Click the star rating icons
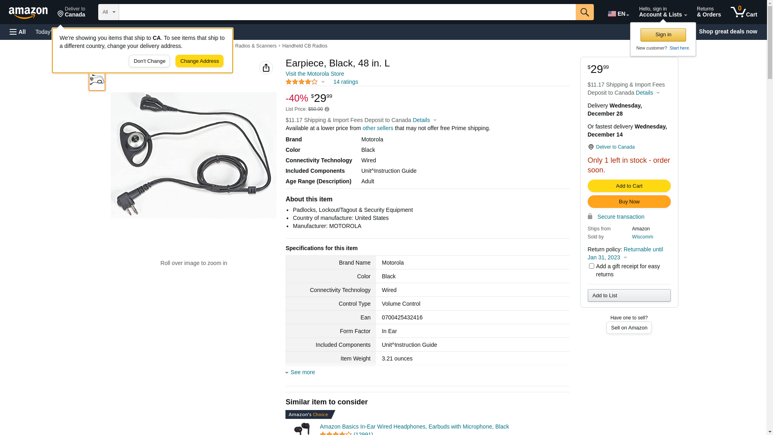This screenshot has width=773, height=435. pyautogui.click(x=302, y=82)
